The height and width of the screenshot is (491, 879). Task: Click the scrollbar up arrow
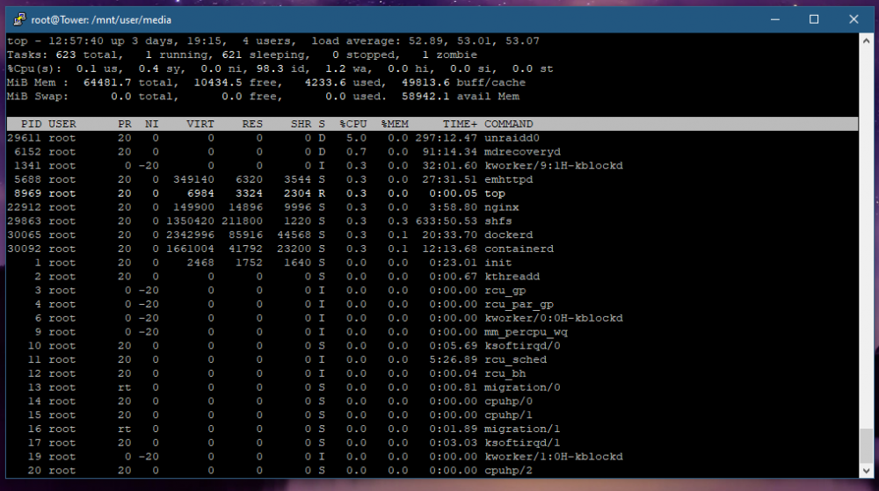coord(866,41)
